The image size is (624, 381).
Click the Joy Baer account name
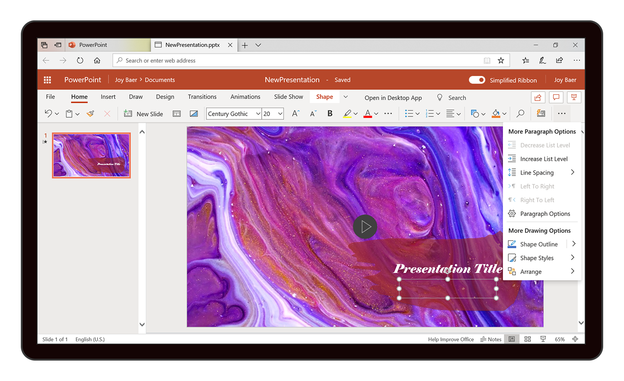tap(565, 80)
